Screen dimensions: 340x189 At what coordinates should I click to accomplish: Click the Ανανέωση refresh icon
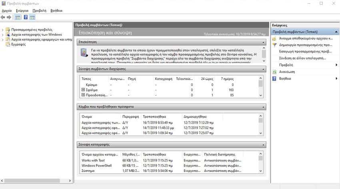coord(274,72)
